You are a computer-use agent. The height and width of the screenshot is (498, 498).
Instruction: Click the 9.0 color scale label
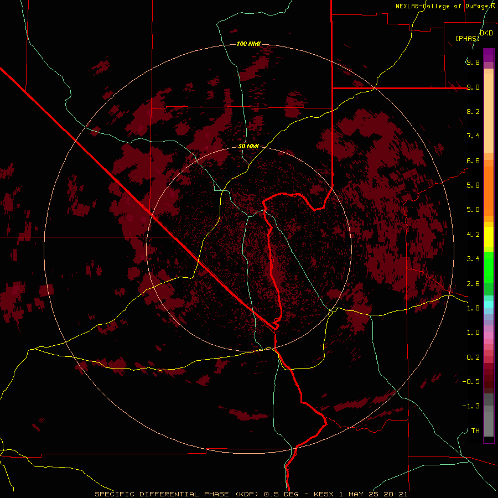[x=473, y=87]
